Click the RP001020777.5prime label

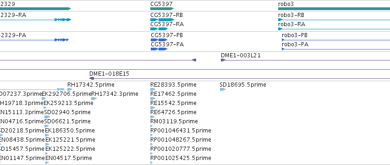(181, 149)
